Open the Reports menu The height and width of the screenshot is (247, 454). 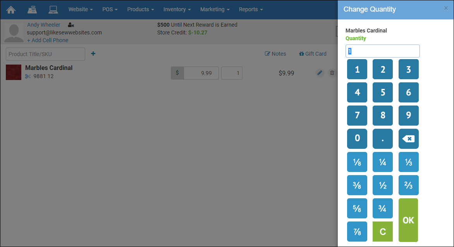[x=251, y=9]
